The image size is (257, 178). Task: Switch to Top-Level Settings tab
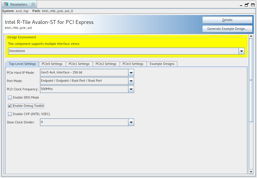click(22, 64)
